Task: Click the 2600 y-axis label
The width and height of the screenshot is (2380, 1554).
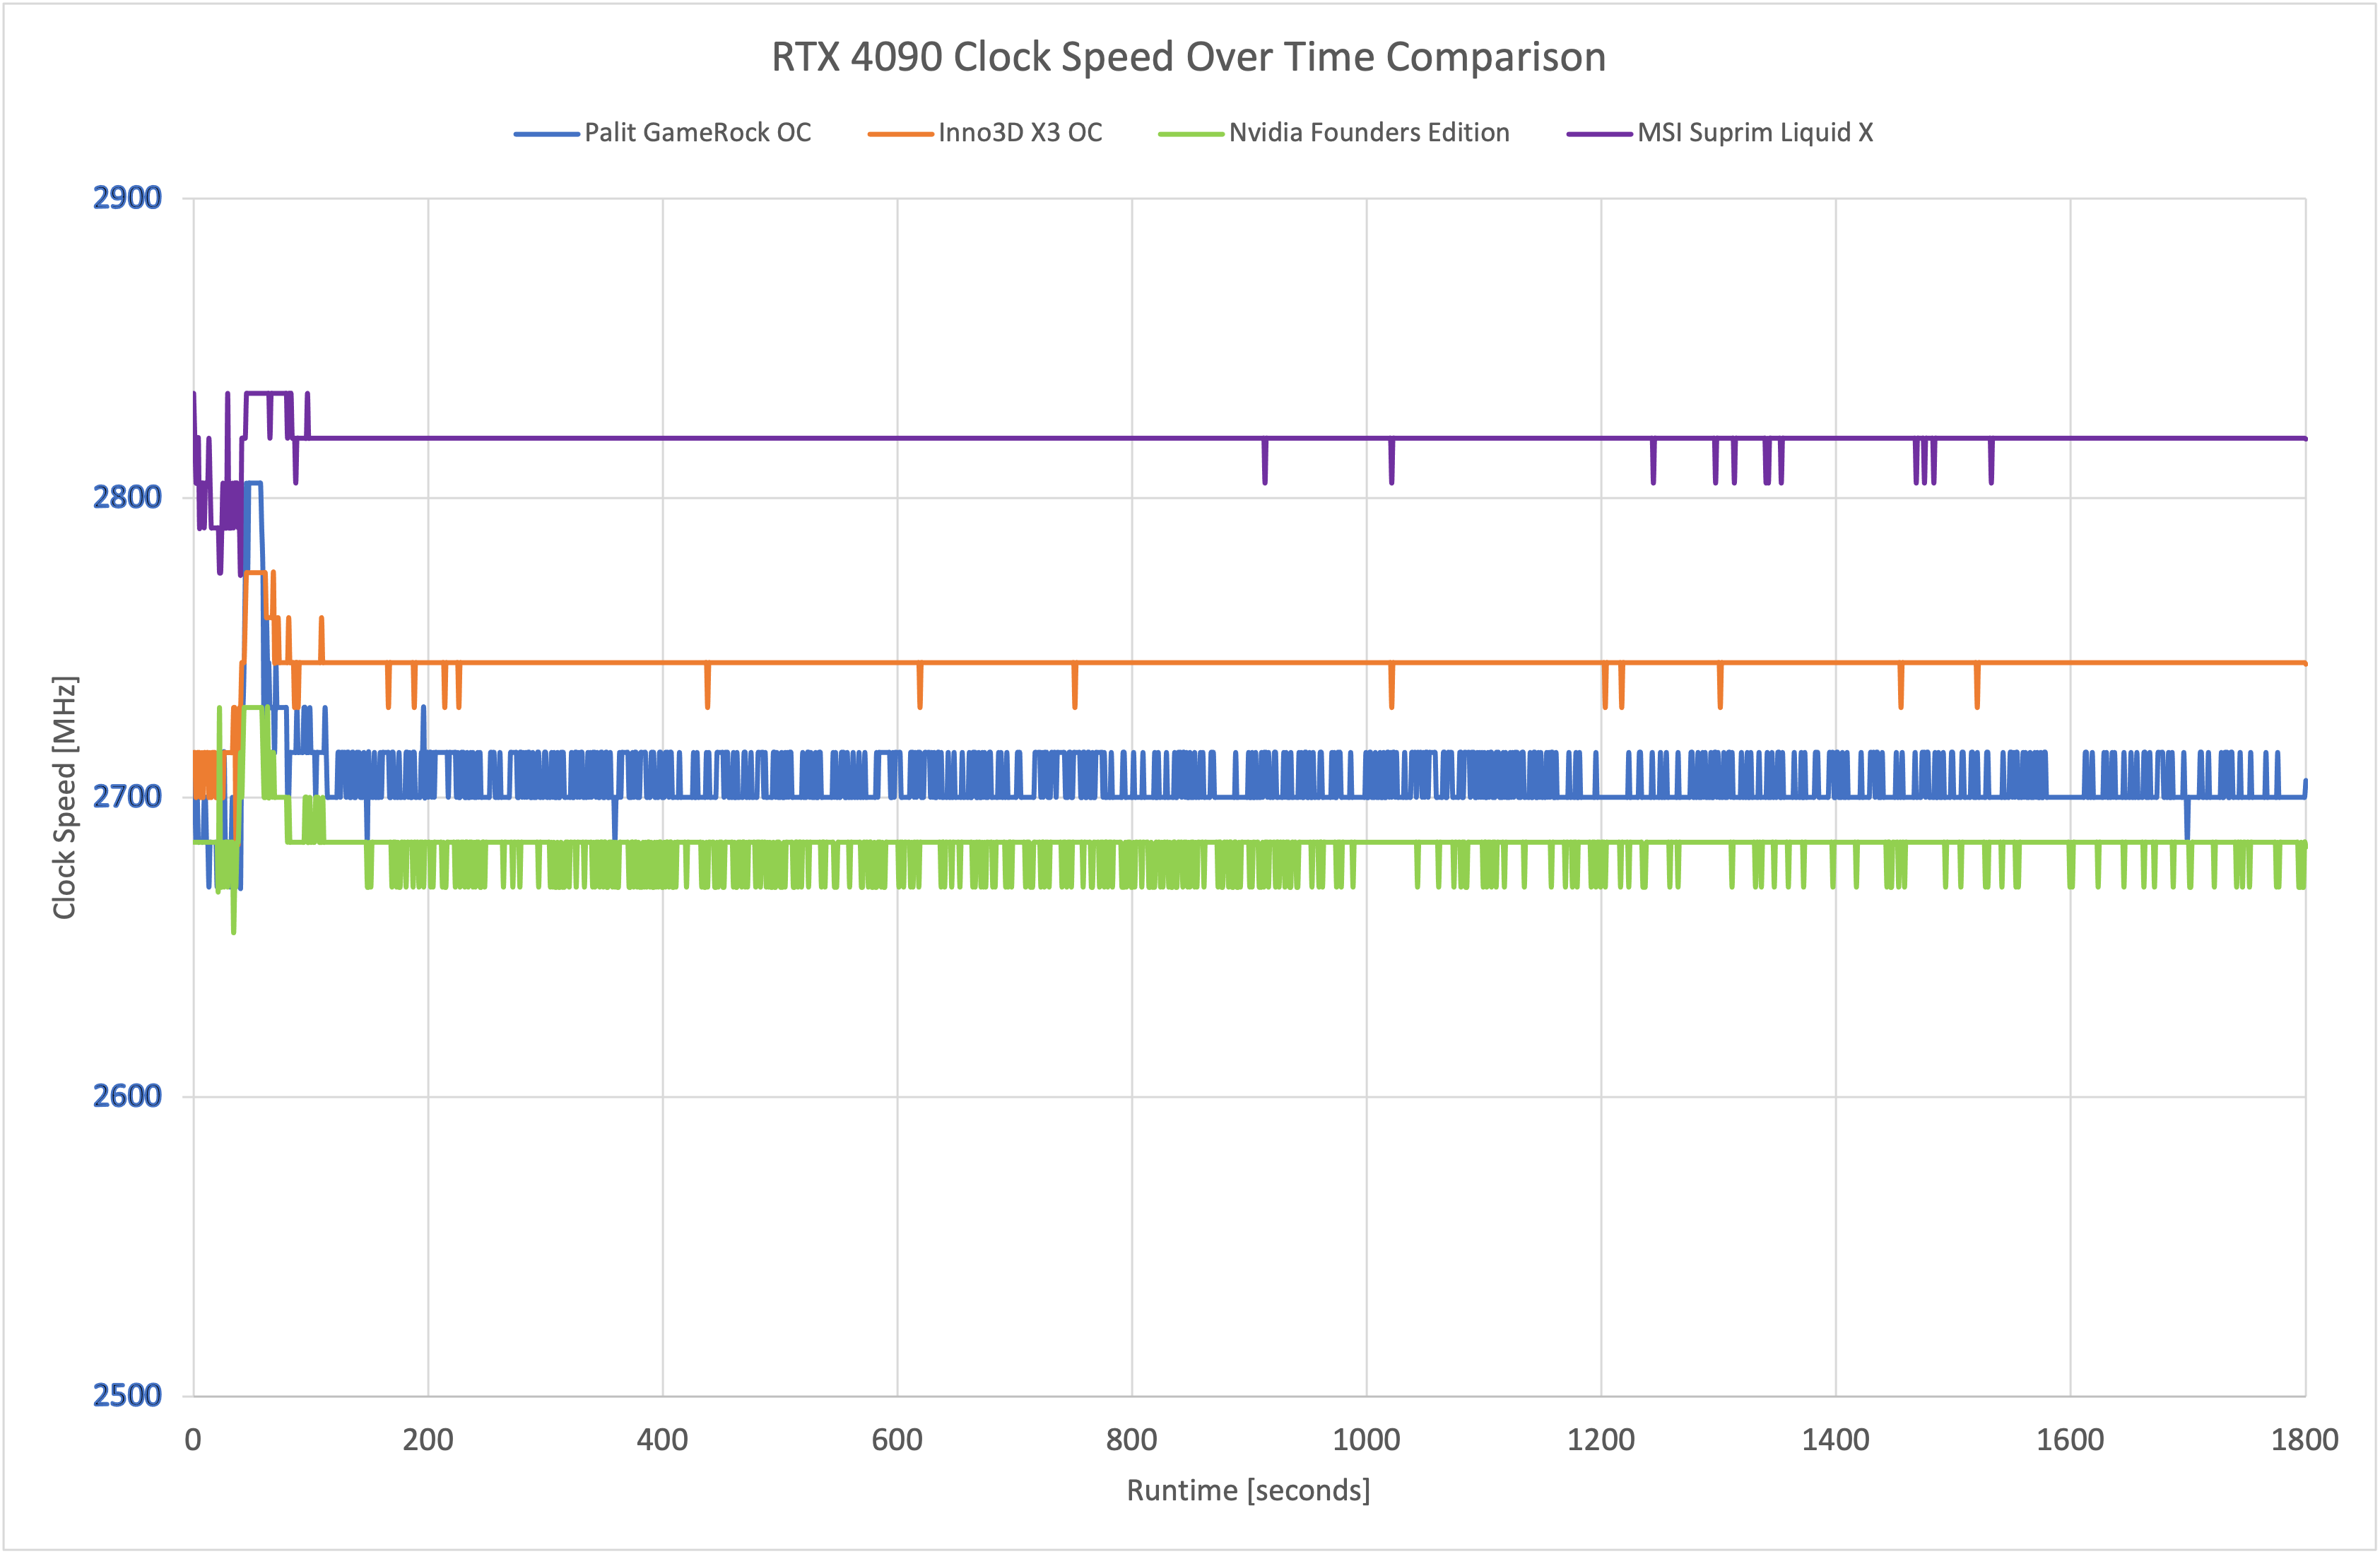Action: [x=127, y=1096]
